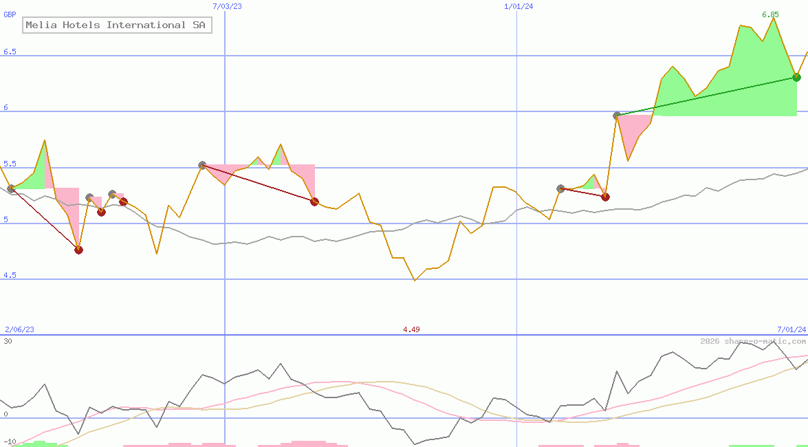Click the 30 indicator axis label
The image size is (808, 447).
click(8, 341)
